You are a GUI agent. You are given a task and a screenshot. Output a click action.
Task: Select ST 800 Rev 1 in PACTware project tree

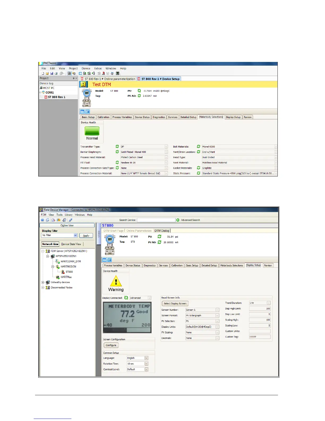[56, 97]
